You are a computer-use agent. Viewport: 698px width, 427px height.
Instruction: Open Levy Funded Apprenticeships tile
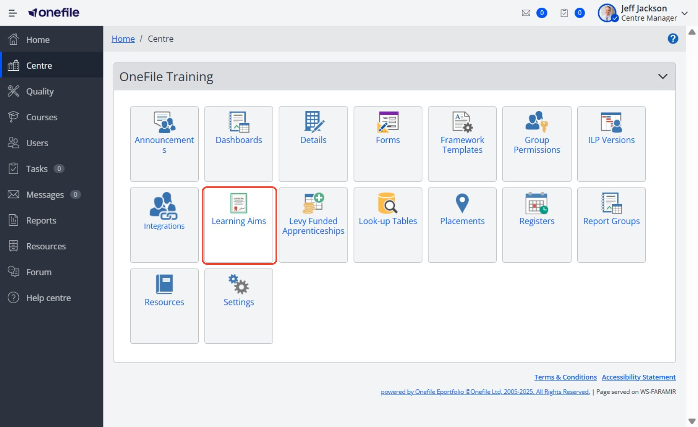tap(313, 225)
